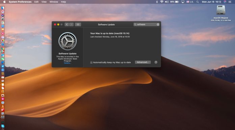The image size is (235, 130).
Task: Open iTunes from the Dock
Action: pyautogui.click(x=3, y=37)
